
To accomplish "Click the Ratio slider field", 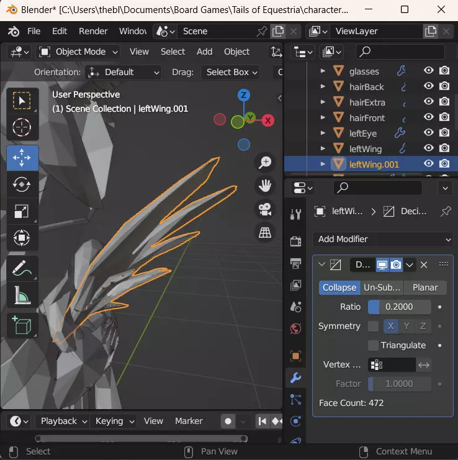I will pyautogui.click(x=400, y=307).
